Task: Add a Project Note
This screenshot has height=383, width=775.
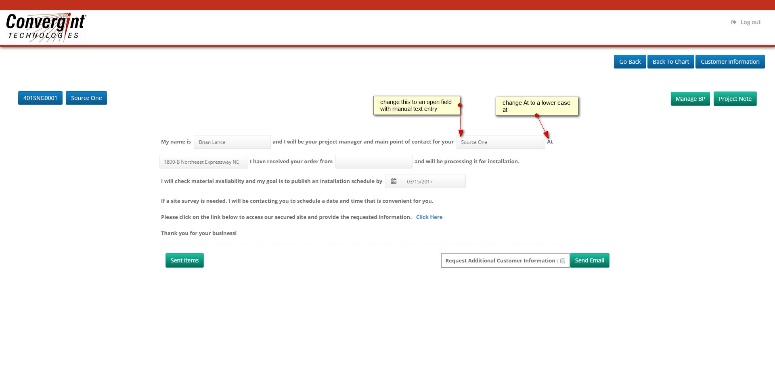Action: [735, 99]
